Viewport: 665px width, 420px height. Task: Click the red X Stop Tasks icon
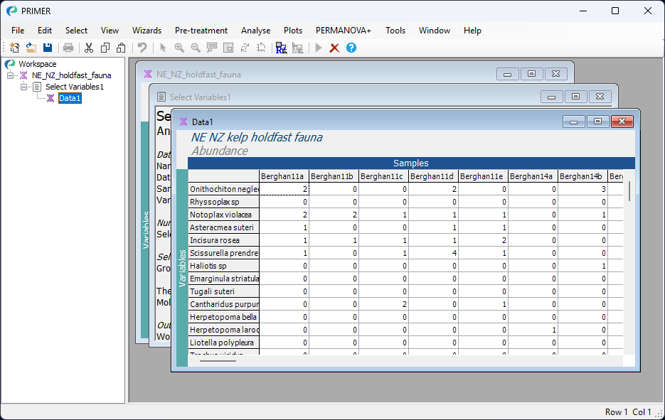(334, 48)
